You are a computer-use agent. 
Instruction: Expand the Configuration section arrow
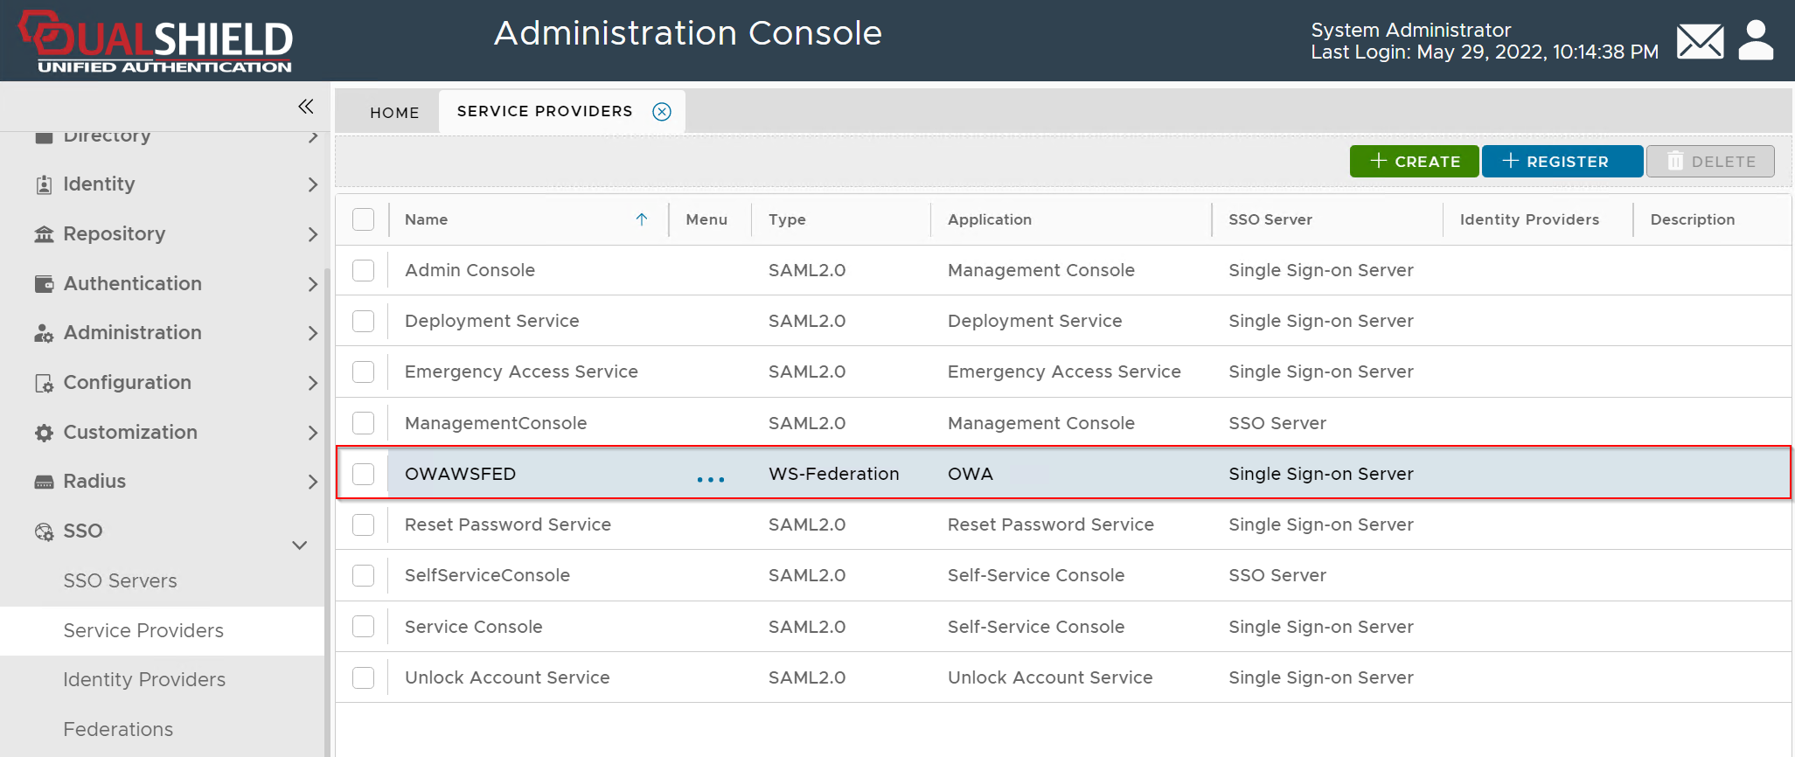coord(312,383)
